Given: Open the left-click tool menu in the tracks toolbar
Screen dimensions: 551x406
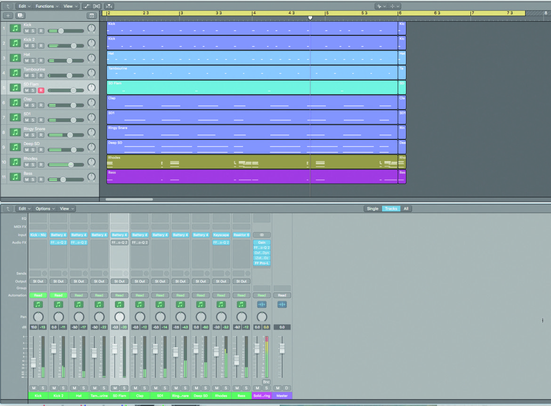Looking at the screenshot, I should click(381, 6).
